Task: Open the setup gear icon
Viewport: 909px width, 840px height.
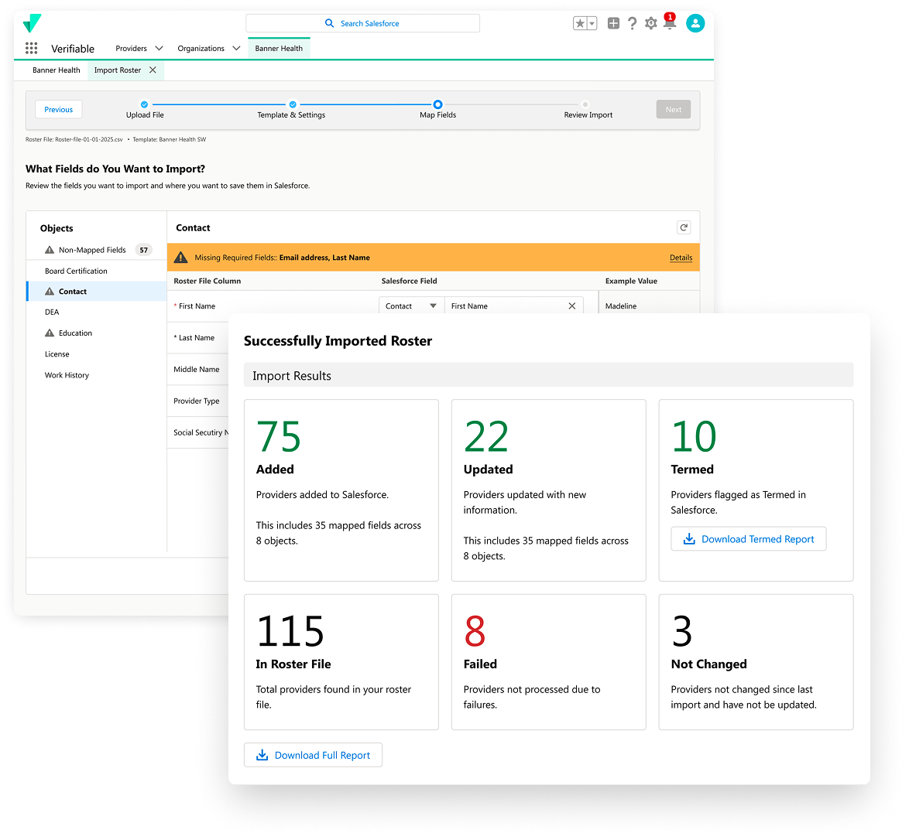Action: [651, 23]
